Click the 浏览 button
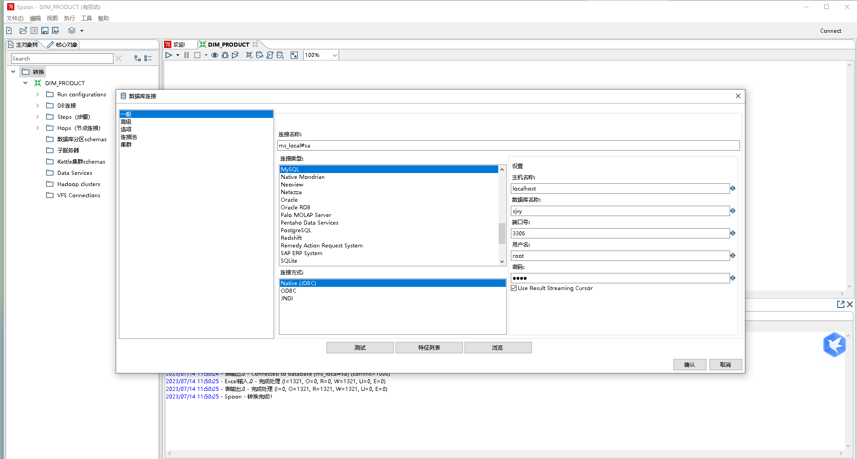 coord(498,348)
